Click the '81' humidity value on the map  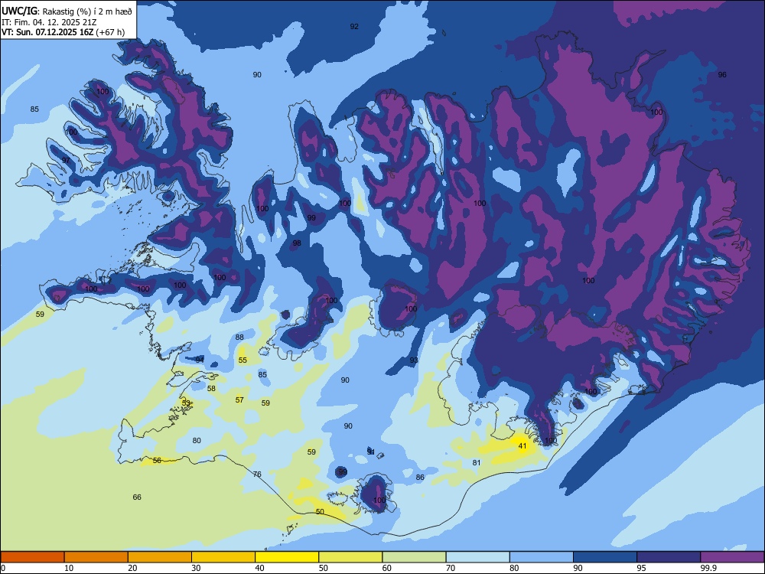477,463
